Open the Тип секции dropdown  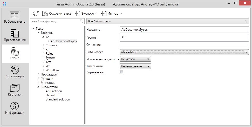[148, 66]
